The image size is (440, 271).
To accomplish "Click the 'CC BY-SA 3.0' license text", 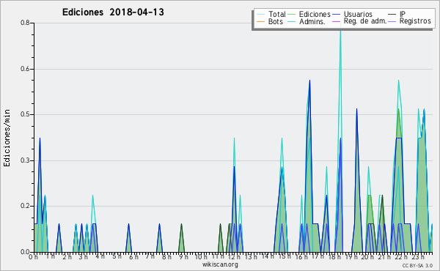I will pos(417,266).
